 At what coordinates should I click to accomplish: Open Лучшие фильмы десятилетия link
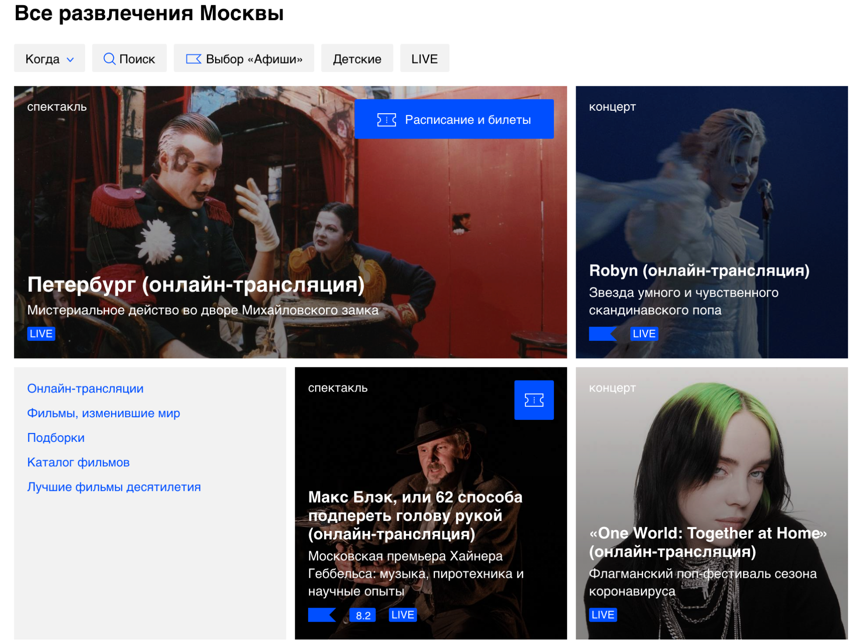(x=114, y=486)
